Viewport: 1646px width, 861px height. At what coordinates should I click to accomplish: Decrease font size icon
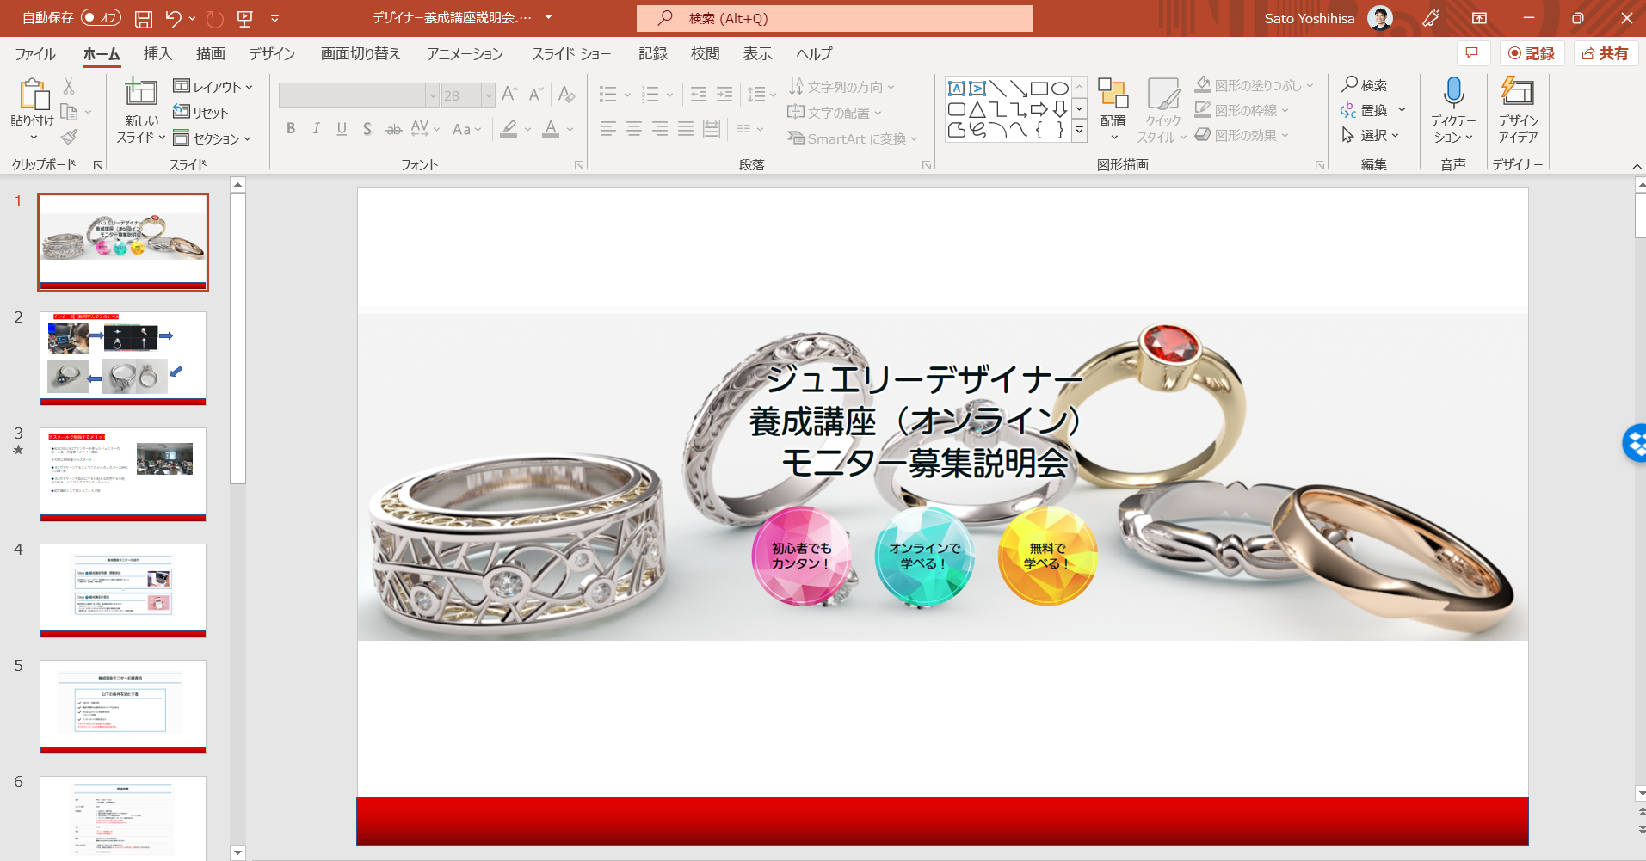[536, 94]
